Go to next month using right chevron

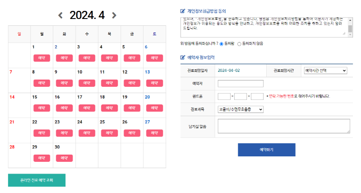(x=114, y=16)
